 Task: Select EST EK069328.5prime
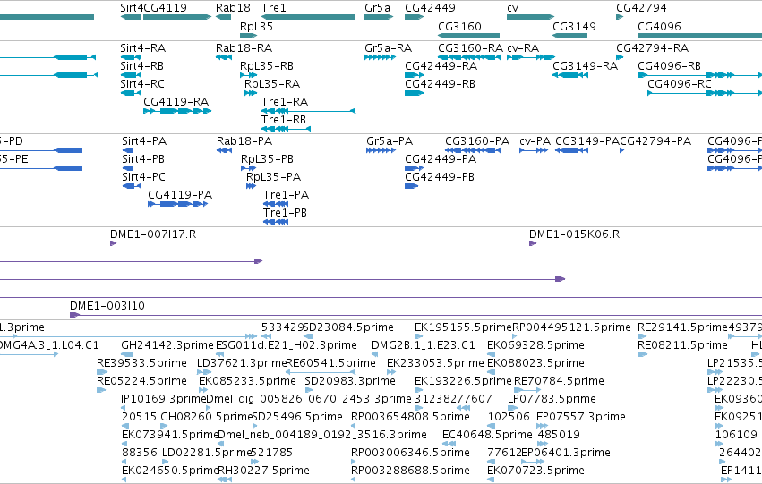[491, 354]
